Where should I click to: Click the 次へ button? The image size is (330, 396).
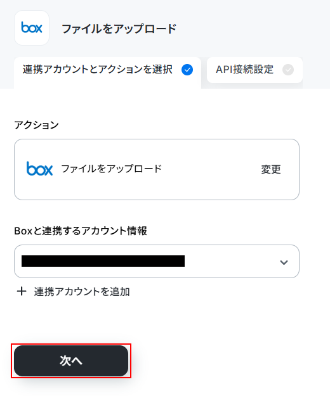point(71,361)
